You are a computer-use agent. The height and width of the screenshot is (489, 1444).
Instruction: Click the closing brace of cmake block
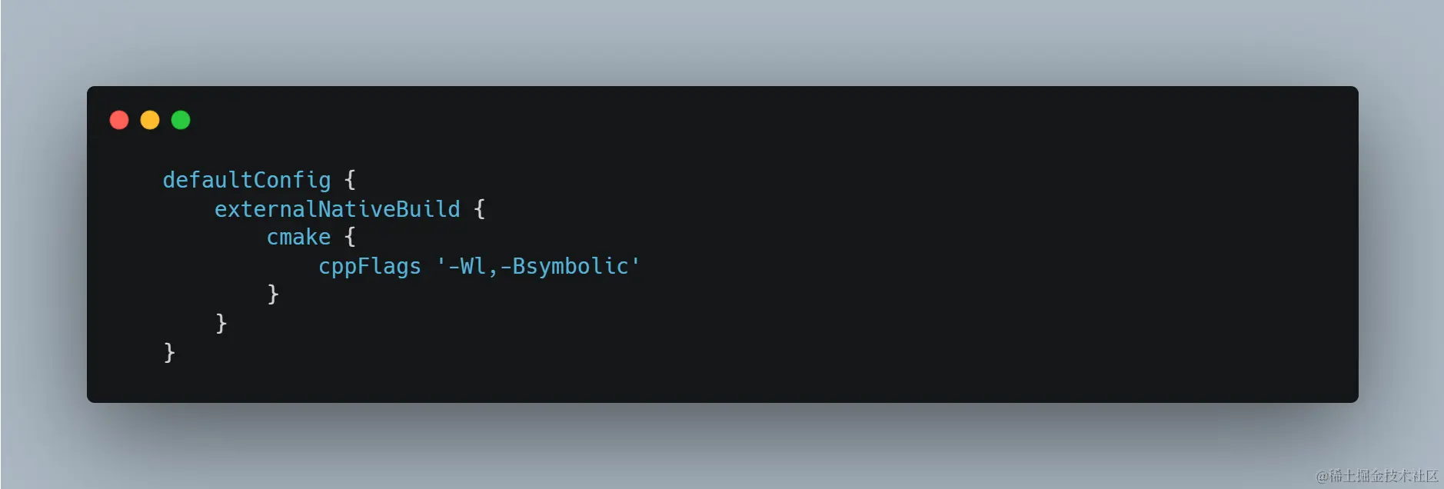click(273, 294)
